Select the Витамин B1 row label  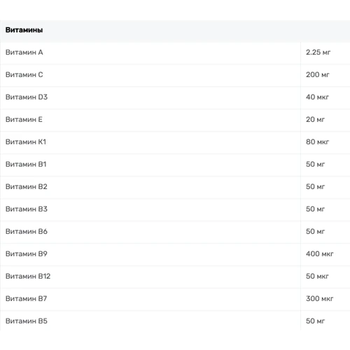26,164
